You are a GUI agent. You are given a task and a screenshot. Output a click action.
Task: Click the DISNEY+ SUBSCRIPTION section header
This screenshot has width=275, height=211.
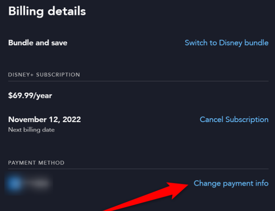click(x=44, y=74)
